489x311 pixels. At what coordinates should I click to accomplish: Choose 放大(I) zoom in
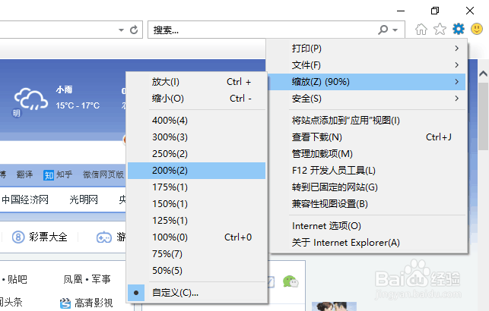(197, 82)
